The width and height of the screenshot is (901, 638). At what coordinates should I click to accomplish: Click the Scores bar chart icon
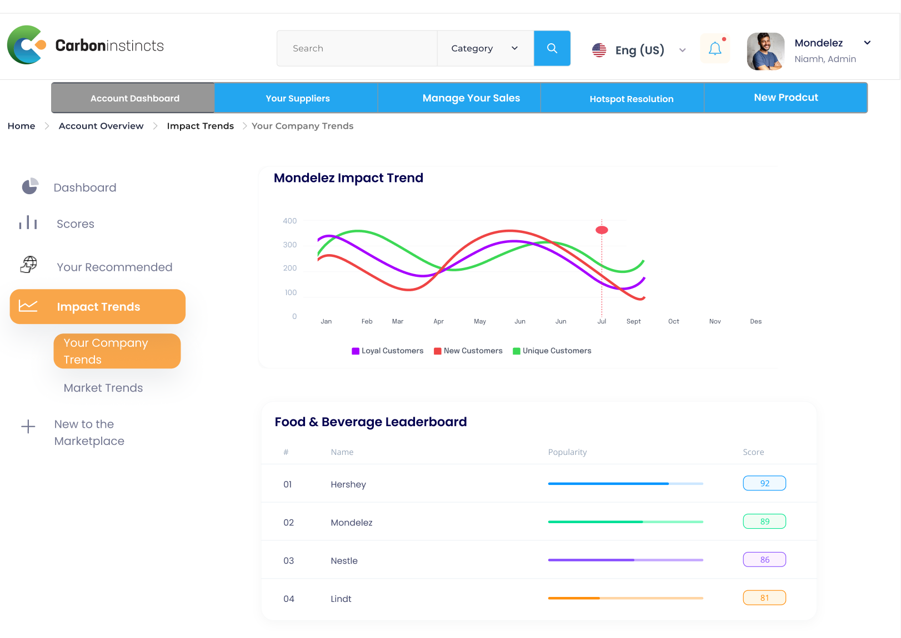[28, 222]
